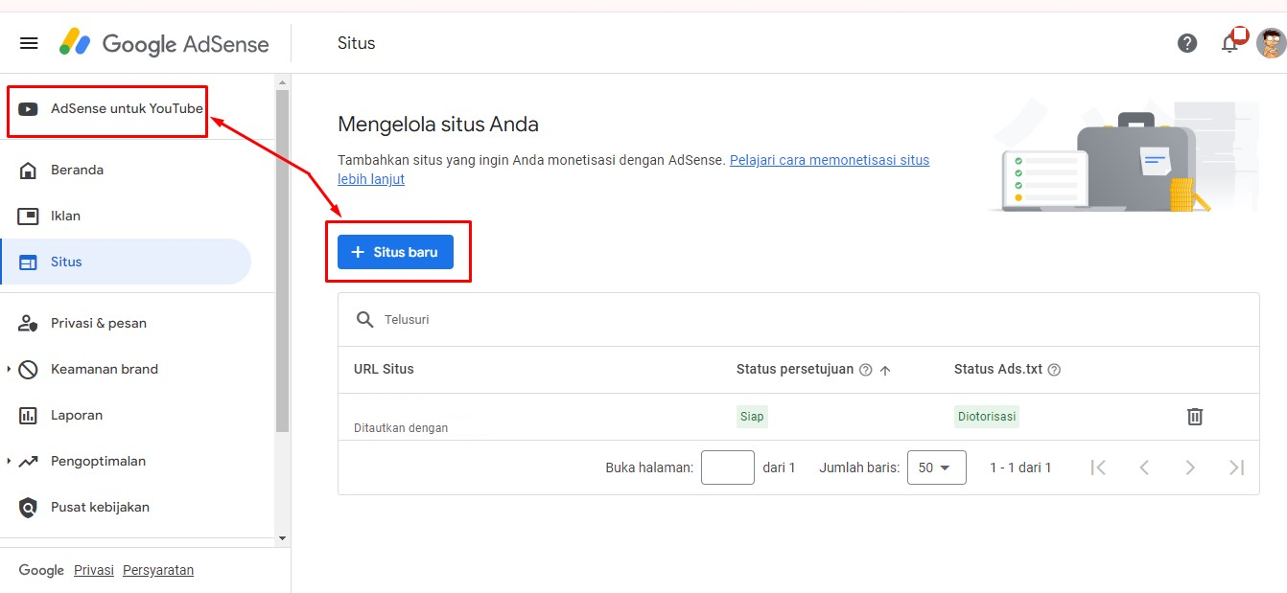This screenshot has height=593, width=1287.
Task: Go to the previous page
Action: tap(1144, 468)
